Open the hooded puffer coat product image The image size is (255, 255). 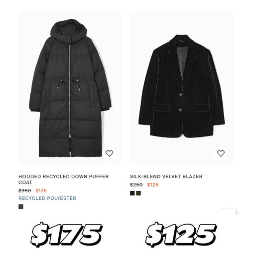(x=70, y=88)
